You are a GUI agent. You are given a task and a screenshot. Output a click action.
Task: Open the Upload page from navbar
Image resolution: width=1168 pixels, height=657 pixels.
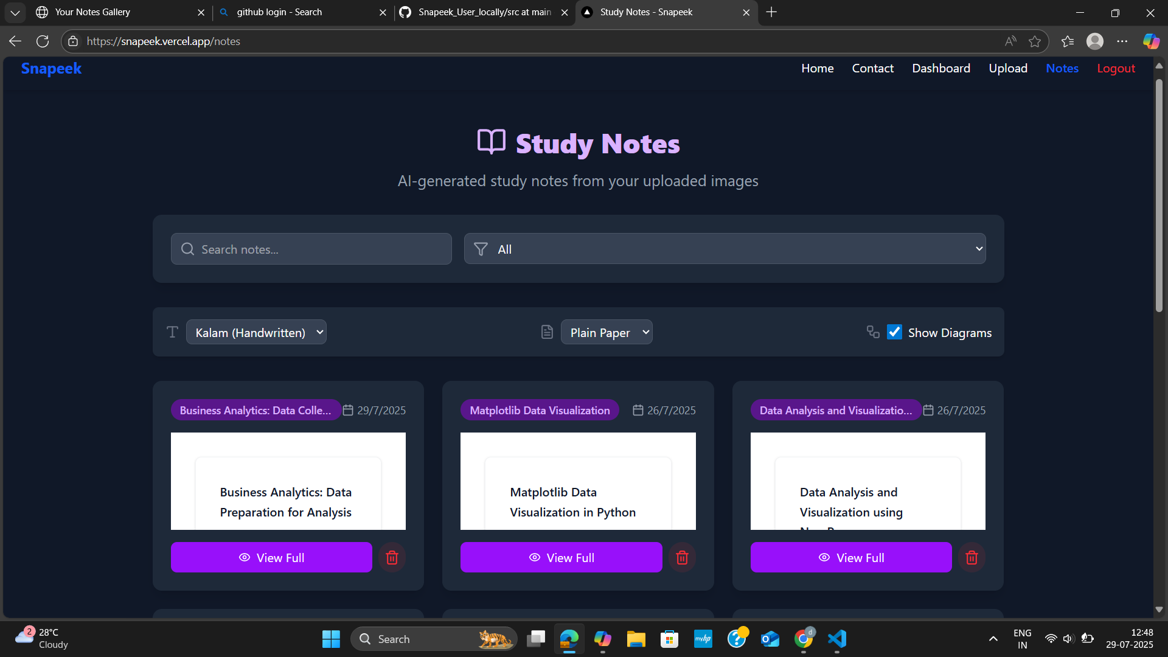[1007, 68]
